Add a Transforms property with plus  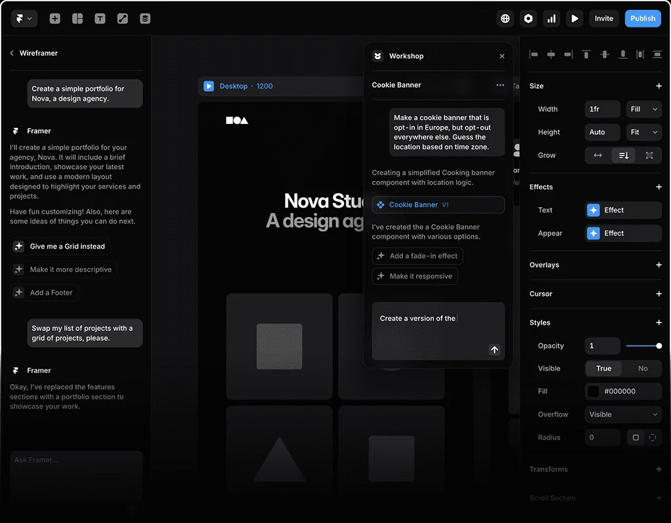tap(659, 469)
